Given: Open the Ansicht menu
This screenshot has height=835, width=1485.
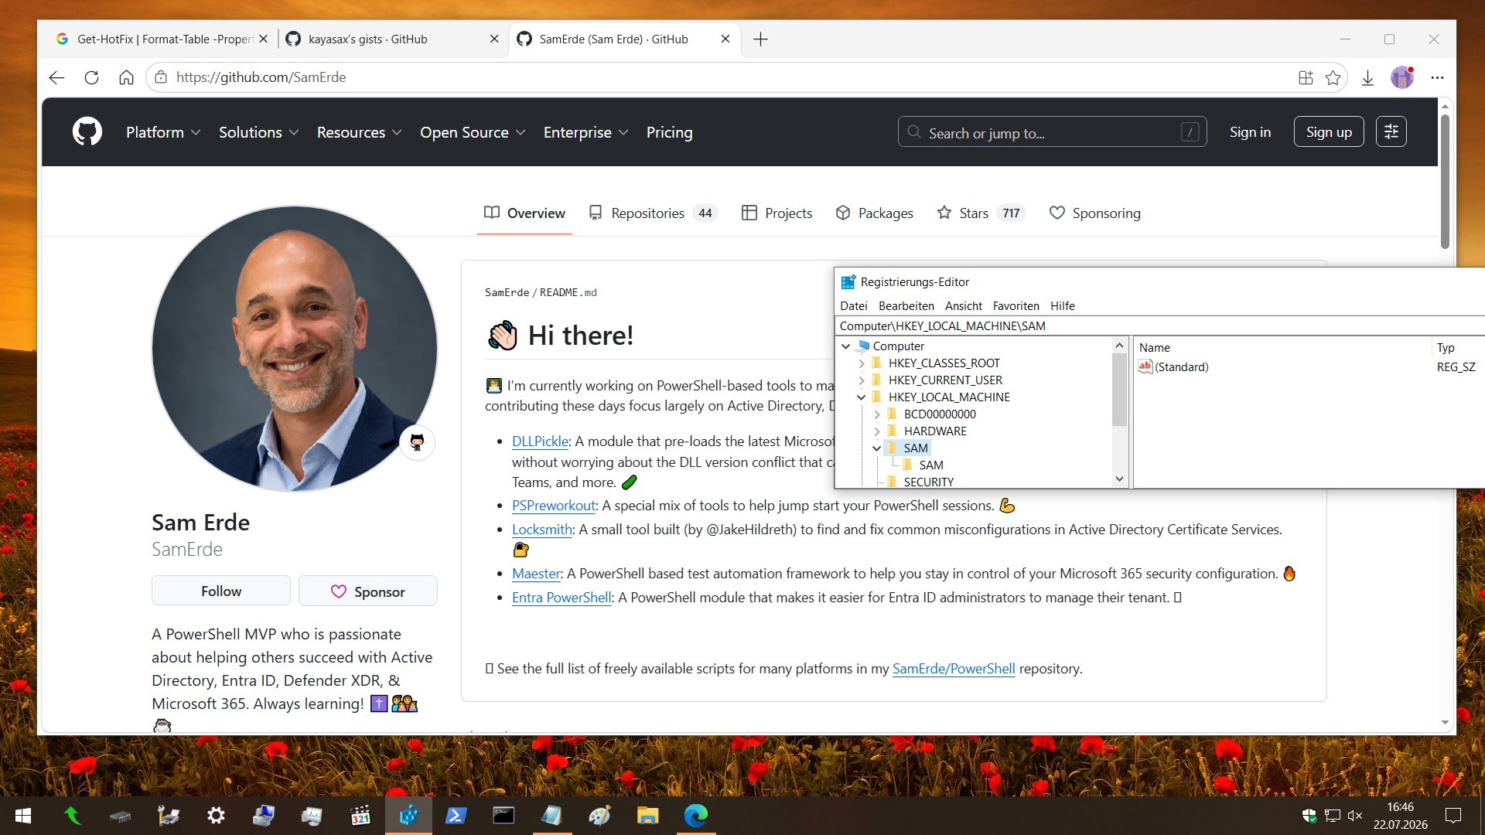Looking at the screenshot, I should pos(964,306).
